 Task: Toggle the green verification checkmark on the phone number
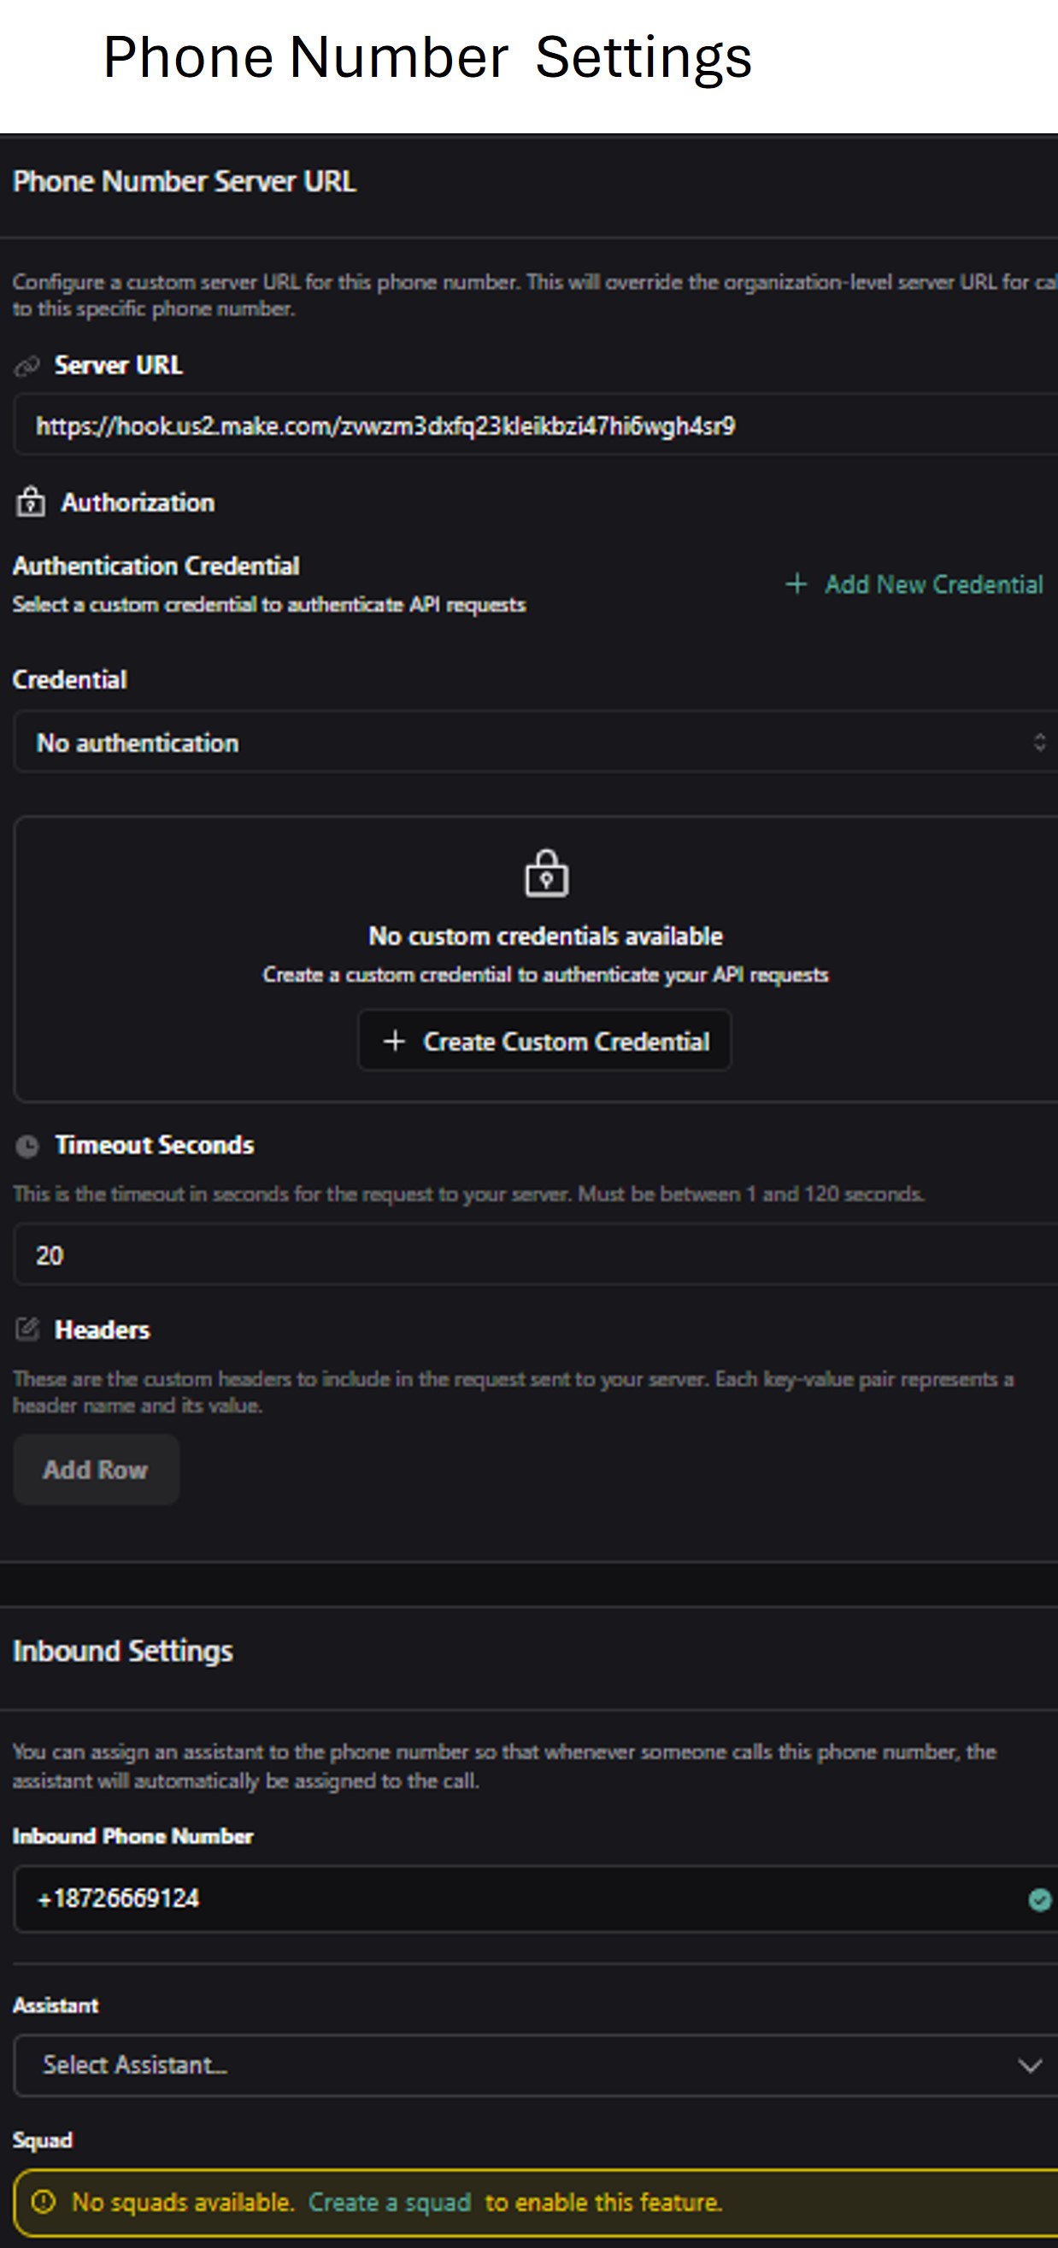(1039, 1899)
